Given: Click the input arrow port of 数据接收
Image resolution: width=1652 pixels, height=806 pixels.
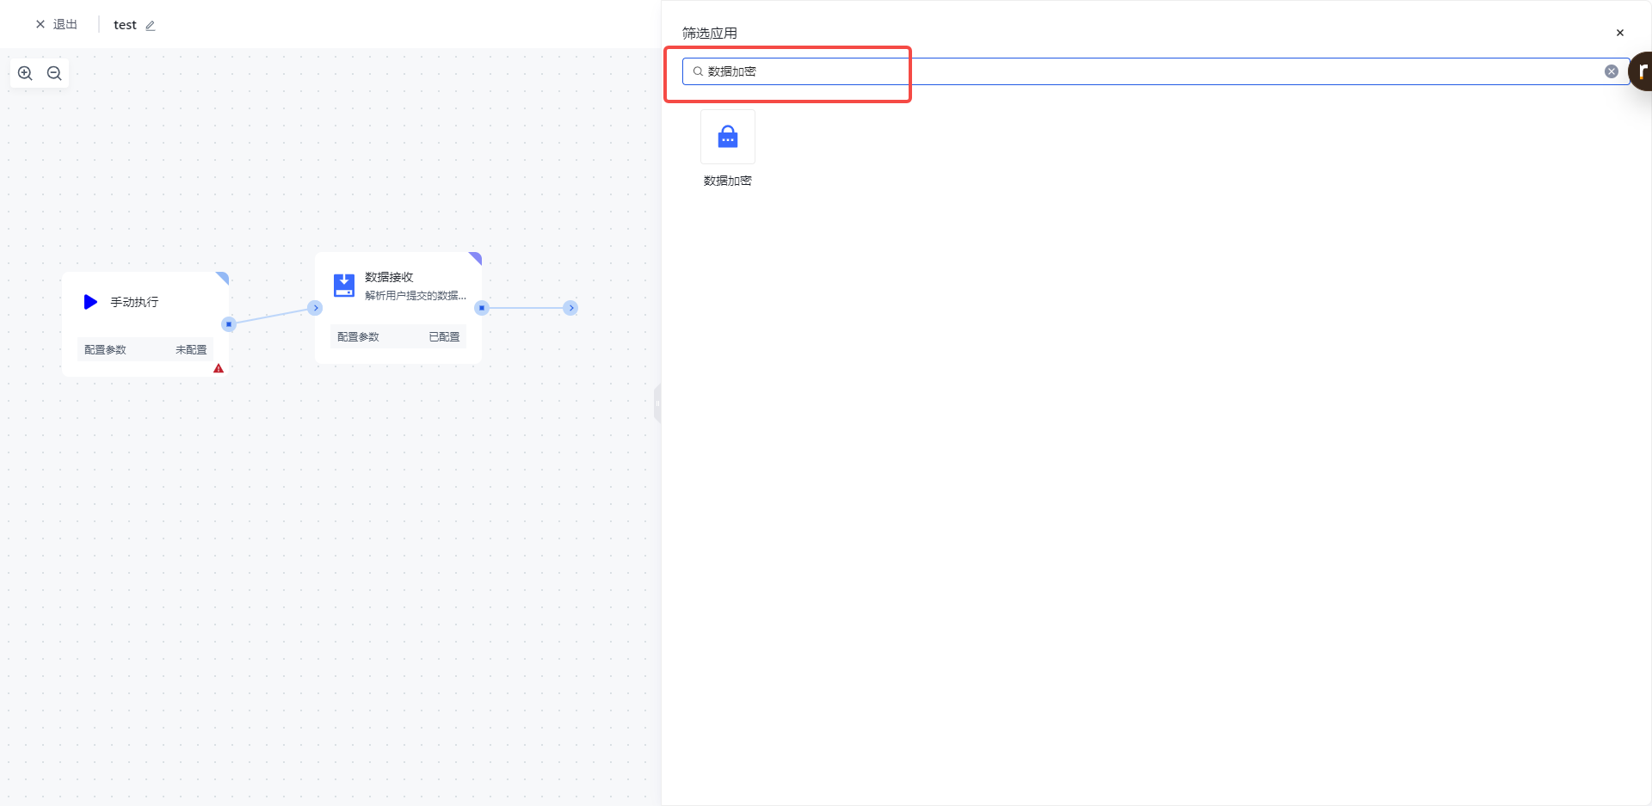Looking at the screenshot, I should pos(316,308).
